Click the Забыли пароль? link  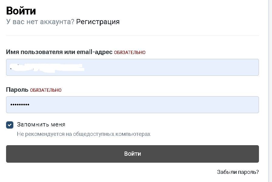[x=238, y=172]
